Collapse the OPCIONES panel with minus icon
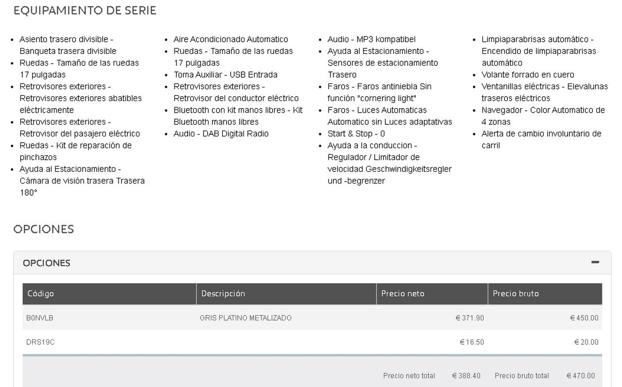 (x=595, y=263)
